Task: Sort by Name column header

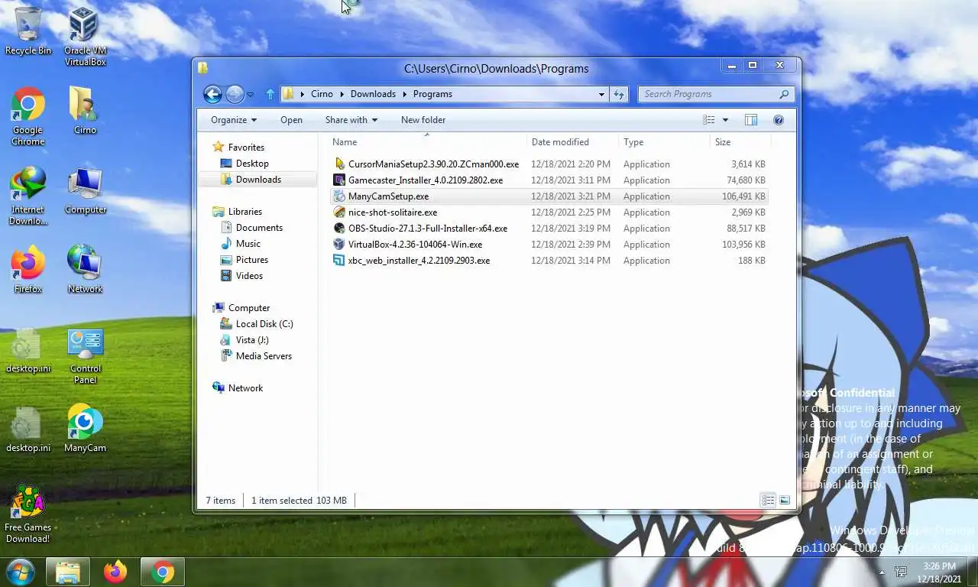Action: pyautogui.click(x=428, y=142)
